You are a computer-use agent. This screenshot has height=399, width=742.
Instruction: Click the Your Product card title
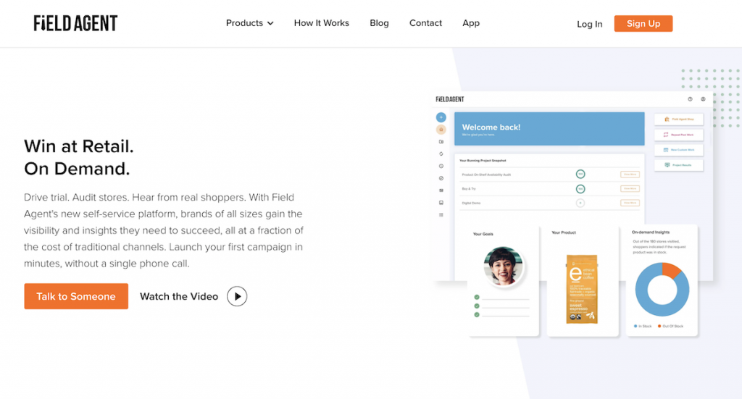click(564, 232)
